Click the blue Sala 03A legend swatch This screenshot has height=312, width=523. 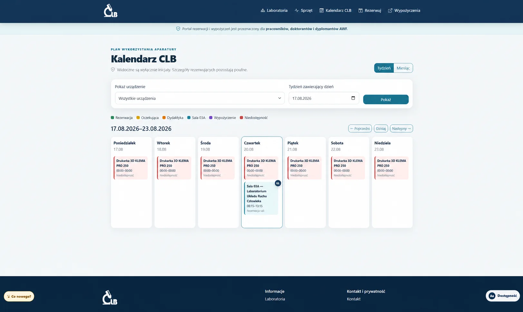click(x=189, y=118)
